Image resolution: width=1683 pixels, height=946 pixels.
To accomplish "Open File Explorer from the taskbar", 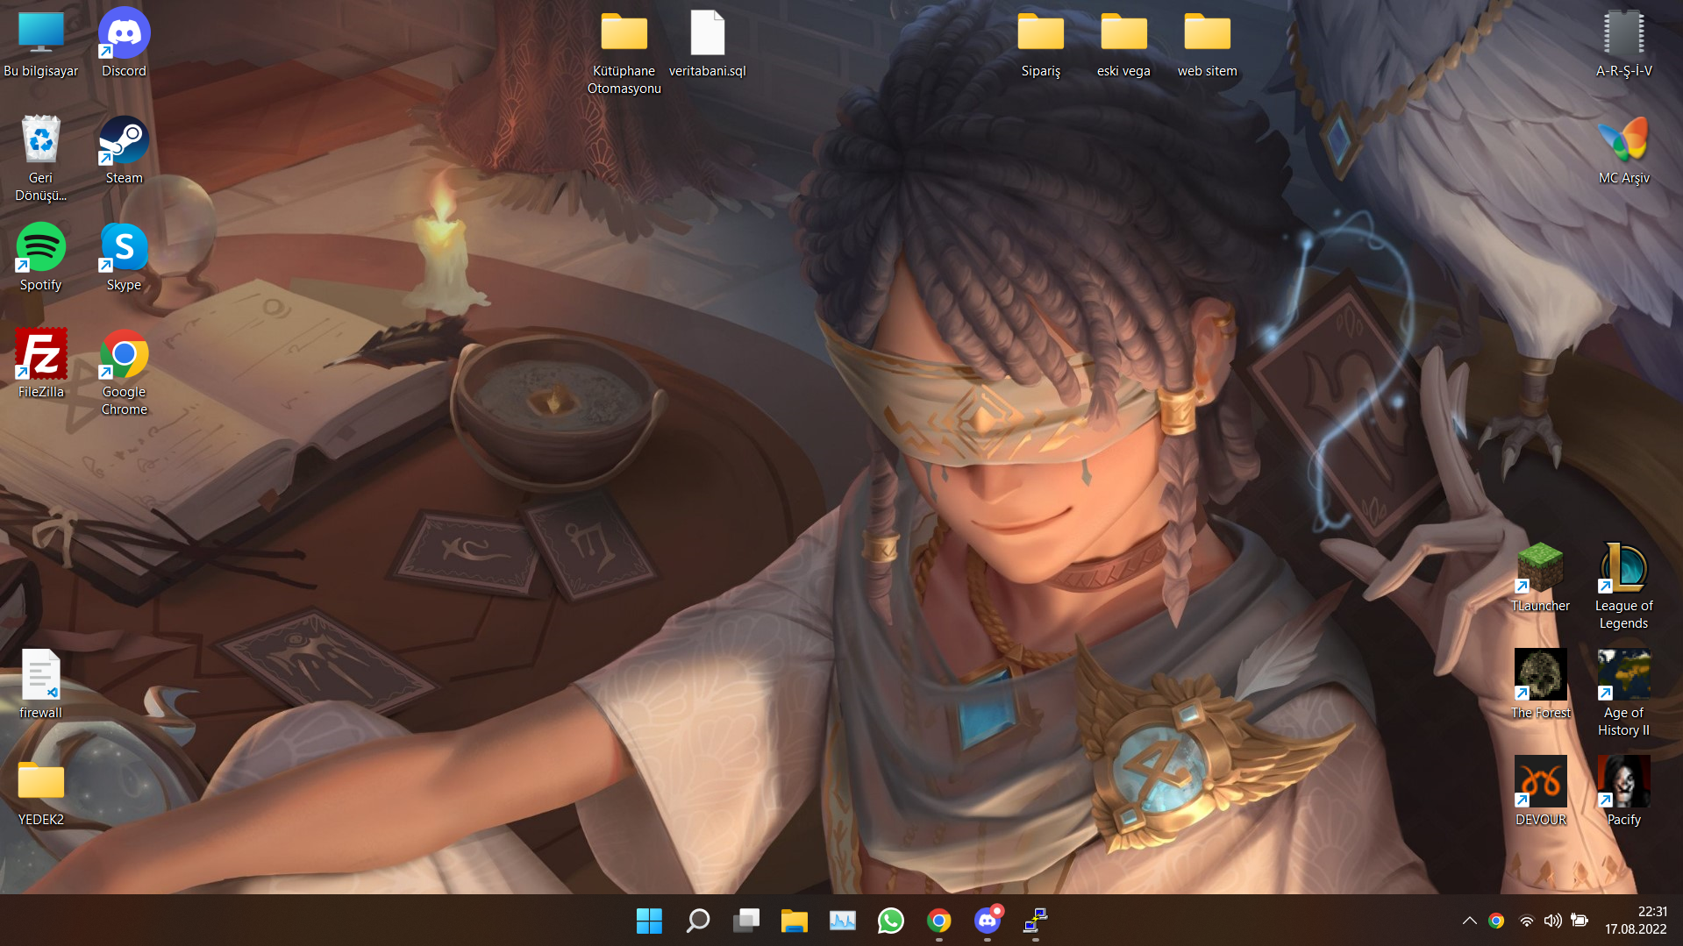I will click(794, 921).
